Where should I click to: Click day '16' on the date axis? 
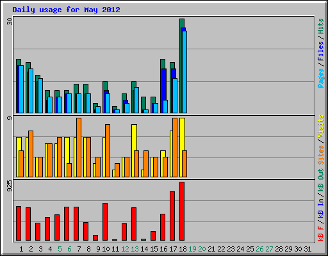(163, 249)
